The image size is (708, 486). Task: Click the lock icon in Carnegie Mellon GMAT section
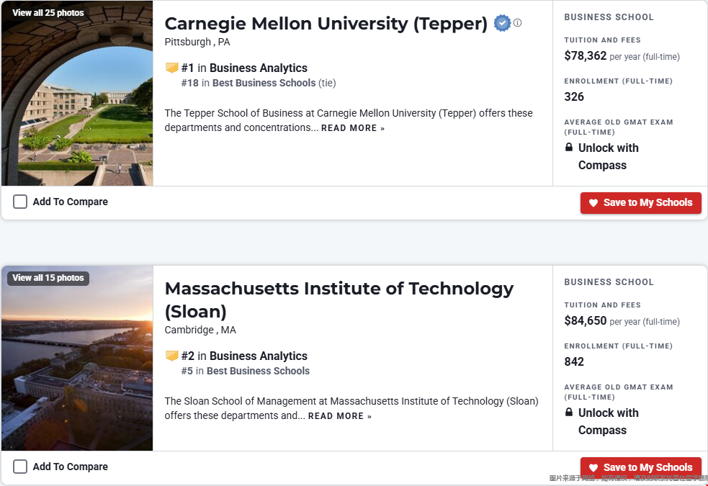[x=569, y=147]
